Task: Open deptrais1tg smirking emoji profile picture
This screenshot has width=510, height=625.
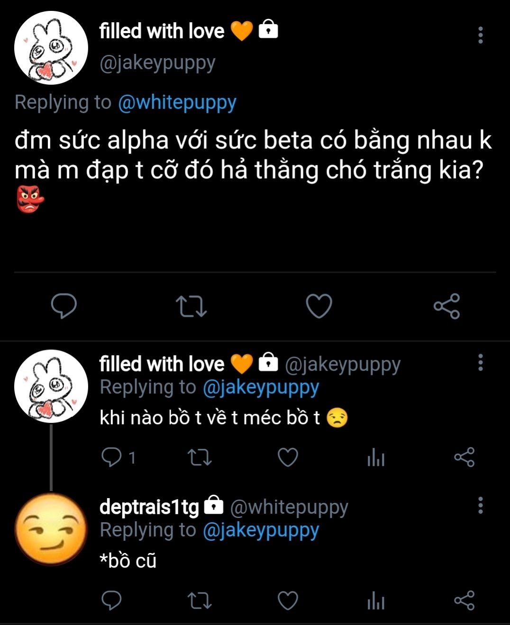Action: pyautogui.click(x=51, y=529)
